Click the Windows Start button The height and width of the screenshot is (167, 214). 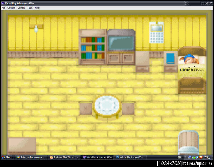[x=7, y=157]
